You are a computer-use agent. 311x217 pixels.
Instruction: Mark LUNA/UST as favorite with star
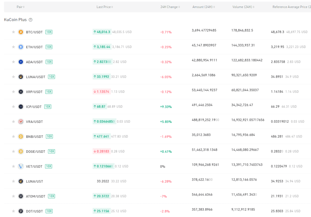coord(13,181)
